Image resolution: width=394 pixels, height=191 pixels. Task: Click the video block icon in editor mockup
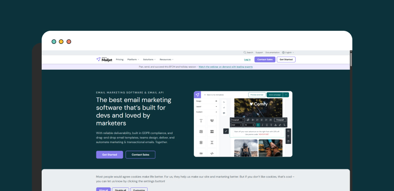(212, 131)
